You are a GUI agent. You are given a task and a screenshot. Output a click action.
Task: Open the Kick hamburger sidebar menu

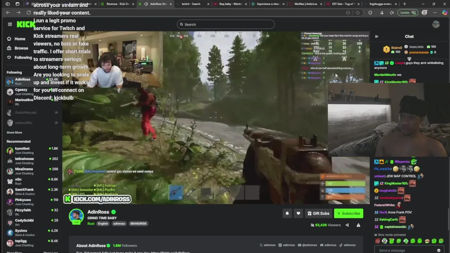(x=10, y=24)
